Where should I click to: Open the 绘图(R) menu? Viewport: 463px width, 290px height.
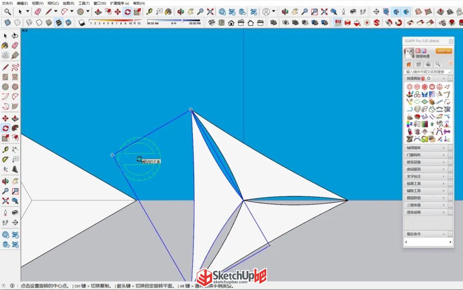pos(69,3)
